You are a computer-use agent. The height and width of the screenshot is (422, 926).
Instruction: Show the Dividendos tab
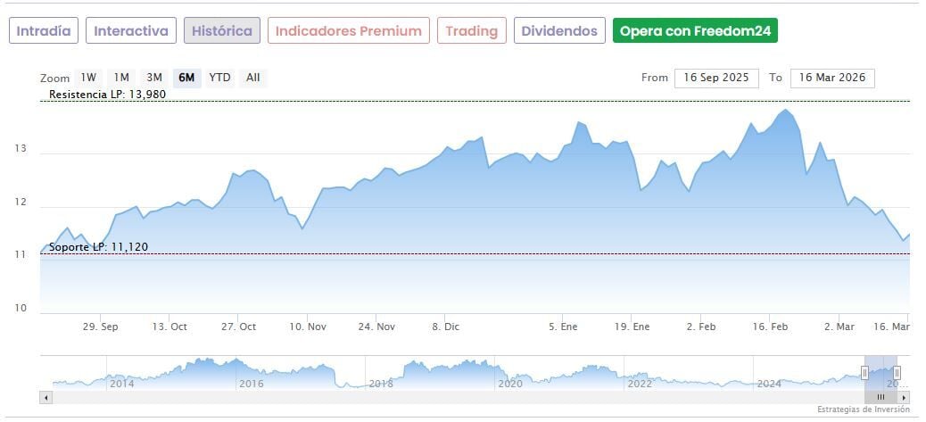pos(559,30)
